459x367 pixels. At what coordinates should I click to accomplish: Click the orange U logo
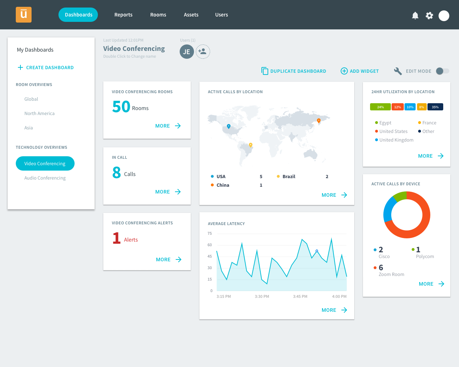pyautogui.click(x=24, y=15)
